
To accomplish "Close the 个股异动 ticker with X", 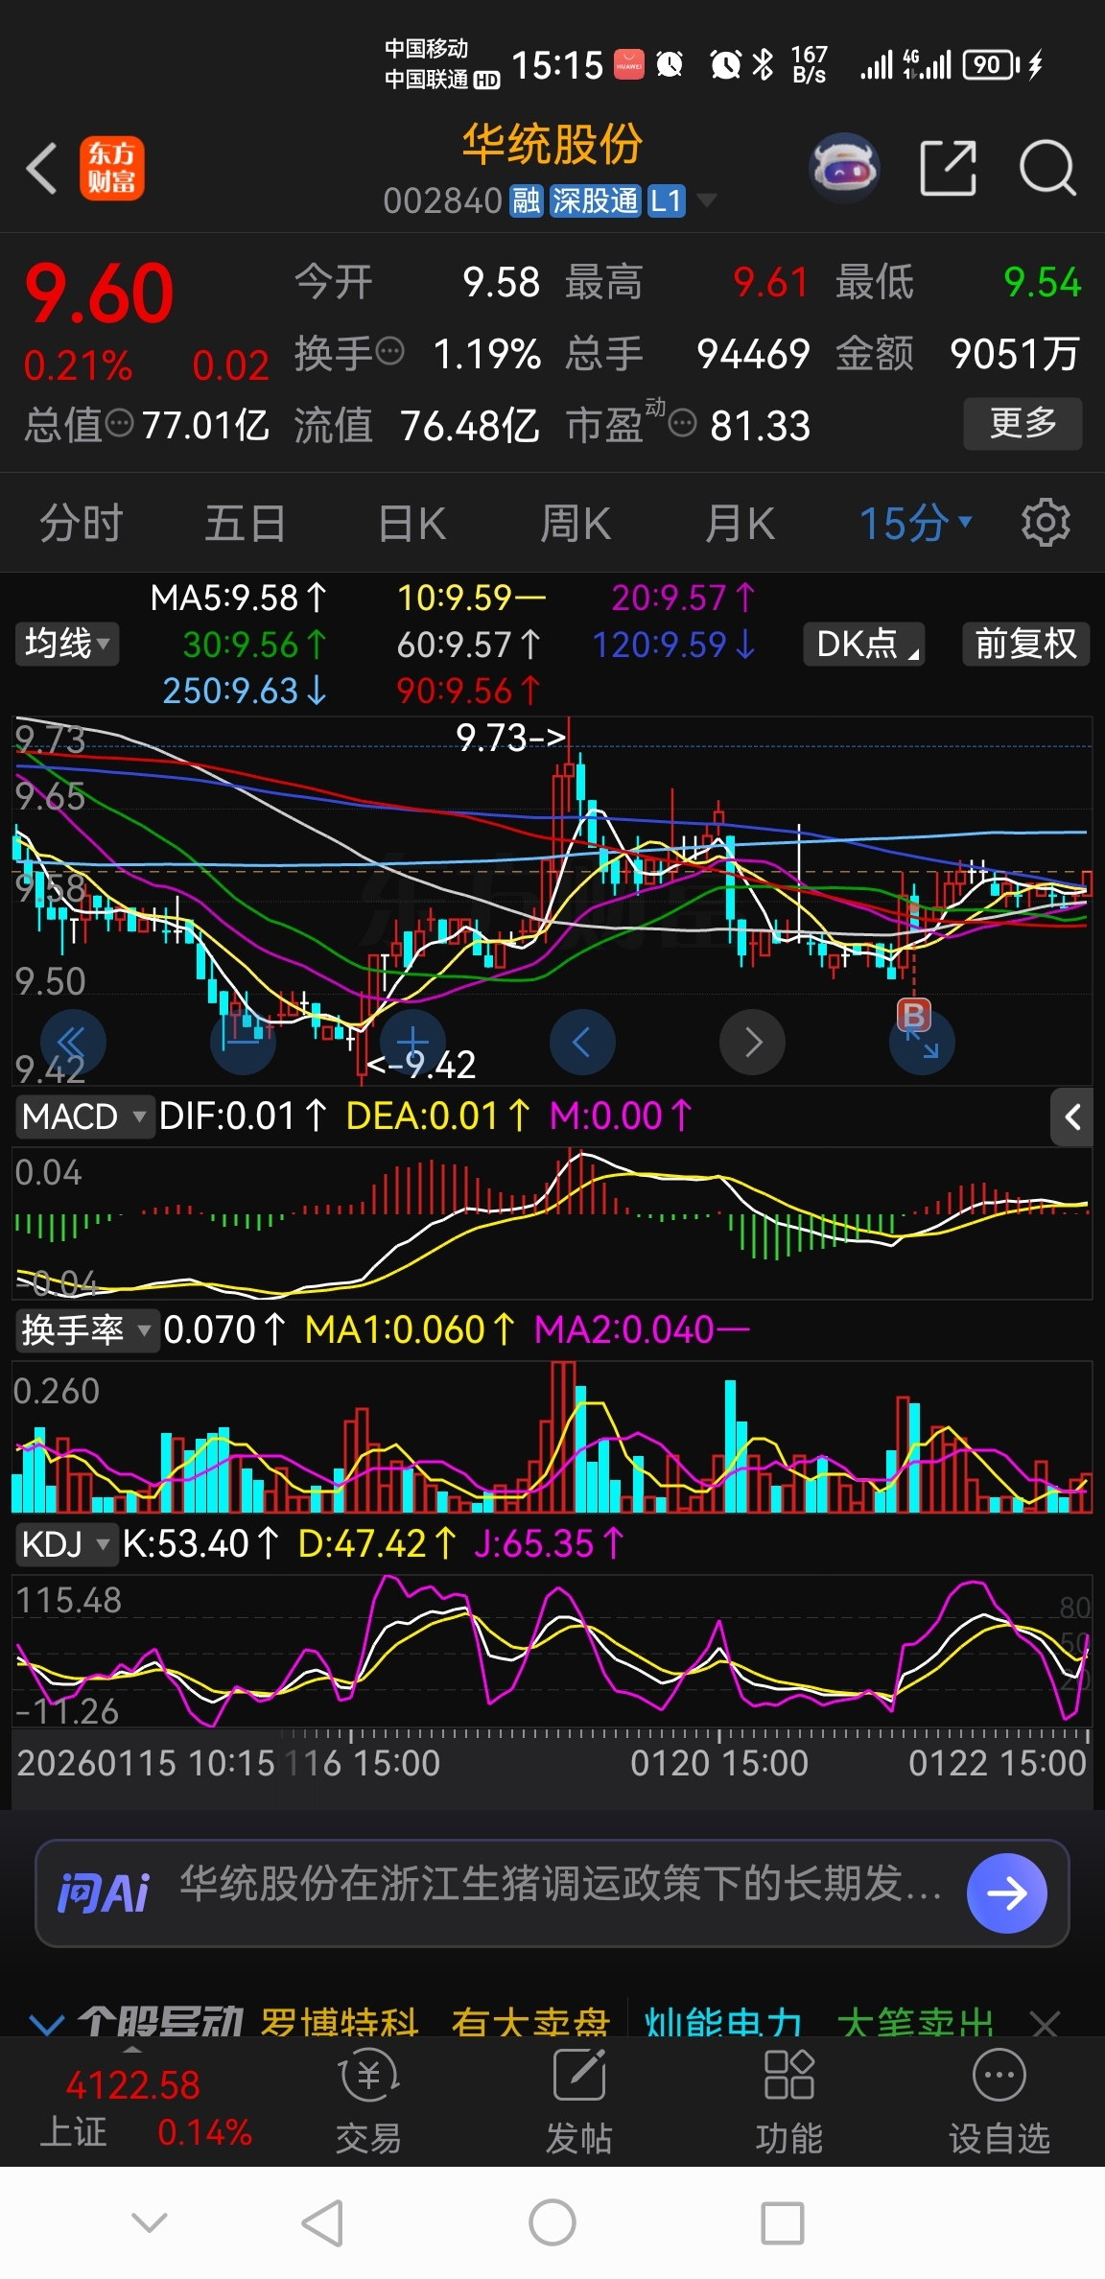I will click(1044, 2023).
